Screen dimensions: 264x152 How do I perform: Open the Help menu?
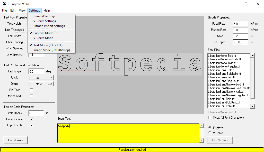(x=47, y=11)
